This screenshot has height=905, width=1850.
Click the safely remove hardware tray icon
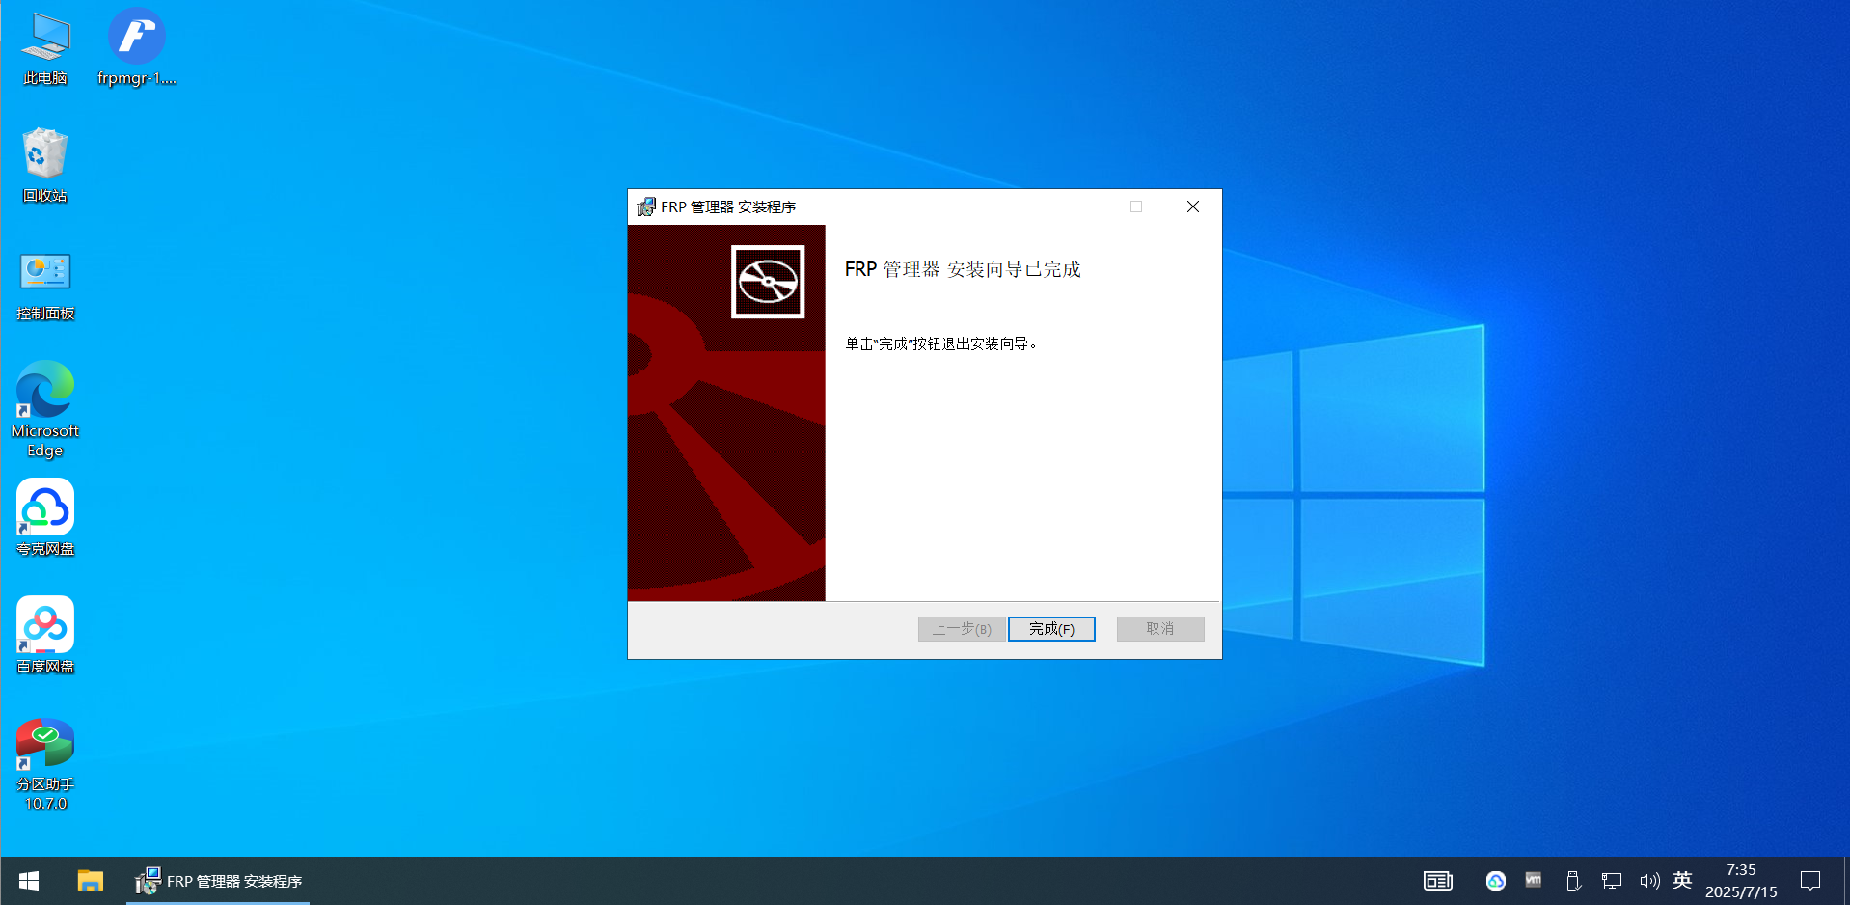click(1573, 881)
